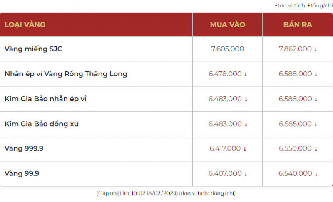
Task: Click the Kim Gia Bảo nhẫn ép vỉ label
Action: pyautogui.click(x=45, y=99)
